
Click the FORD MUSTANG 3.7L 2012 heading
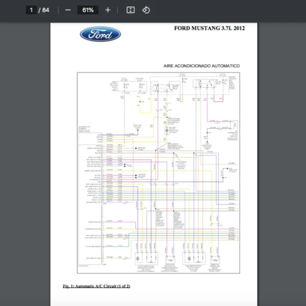pyautogui.click(x=209, y=28)
